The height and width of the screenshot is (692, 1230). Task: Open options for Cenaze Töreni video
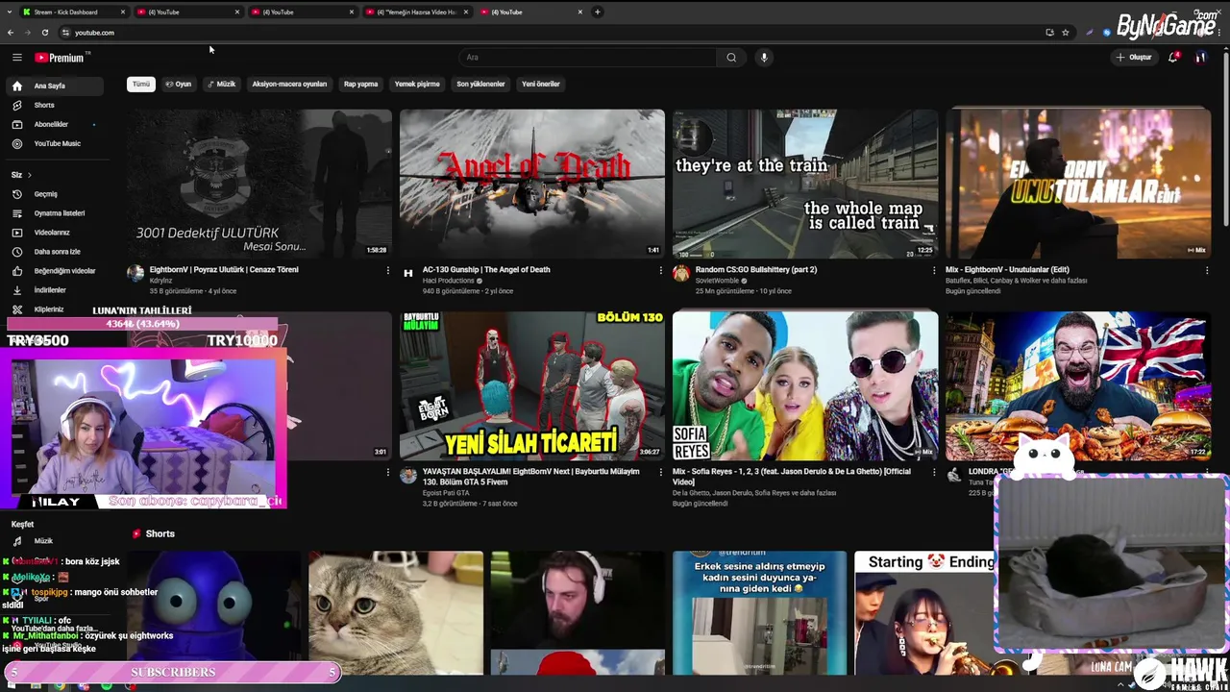coord(388,271)
